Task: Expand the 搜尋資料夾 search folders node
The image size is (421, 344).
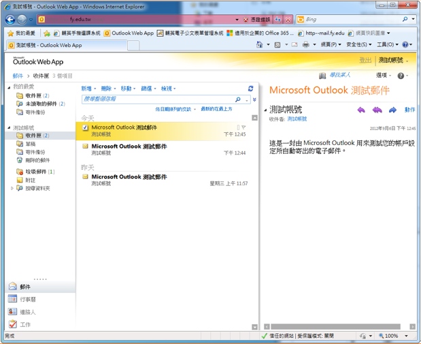Action: click(x=12, y=188)
